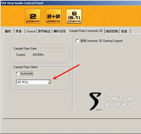Click the Current 44100Hz value text
The height and width of the screenshot is (134, 141).
click(x=38, y=55)
